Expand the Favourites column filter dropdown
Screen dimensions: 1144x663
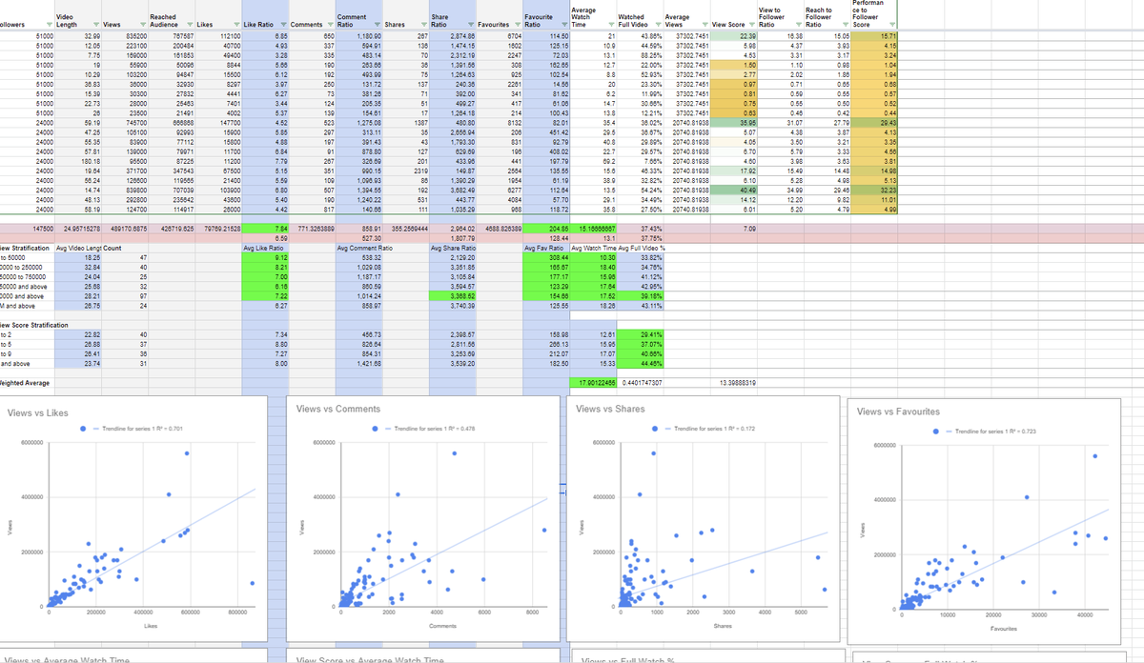517,24
